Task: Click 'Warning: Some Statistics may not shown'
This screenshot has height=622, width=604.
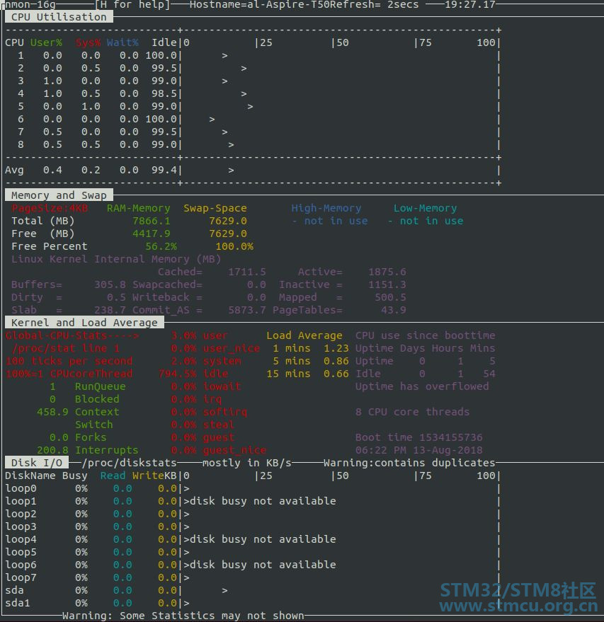Action: coord(183,616)
